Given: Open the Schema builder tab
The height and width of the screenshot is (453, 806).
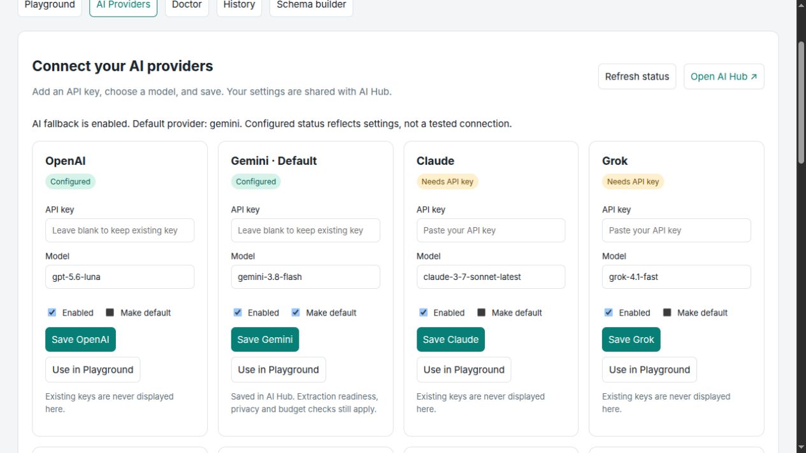Looking at the screenshot, I should [311, 6].
